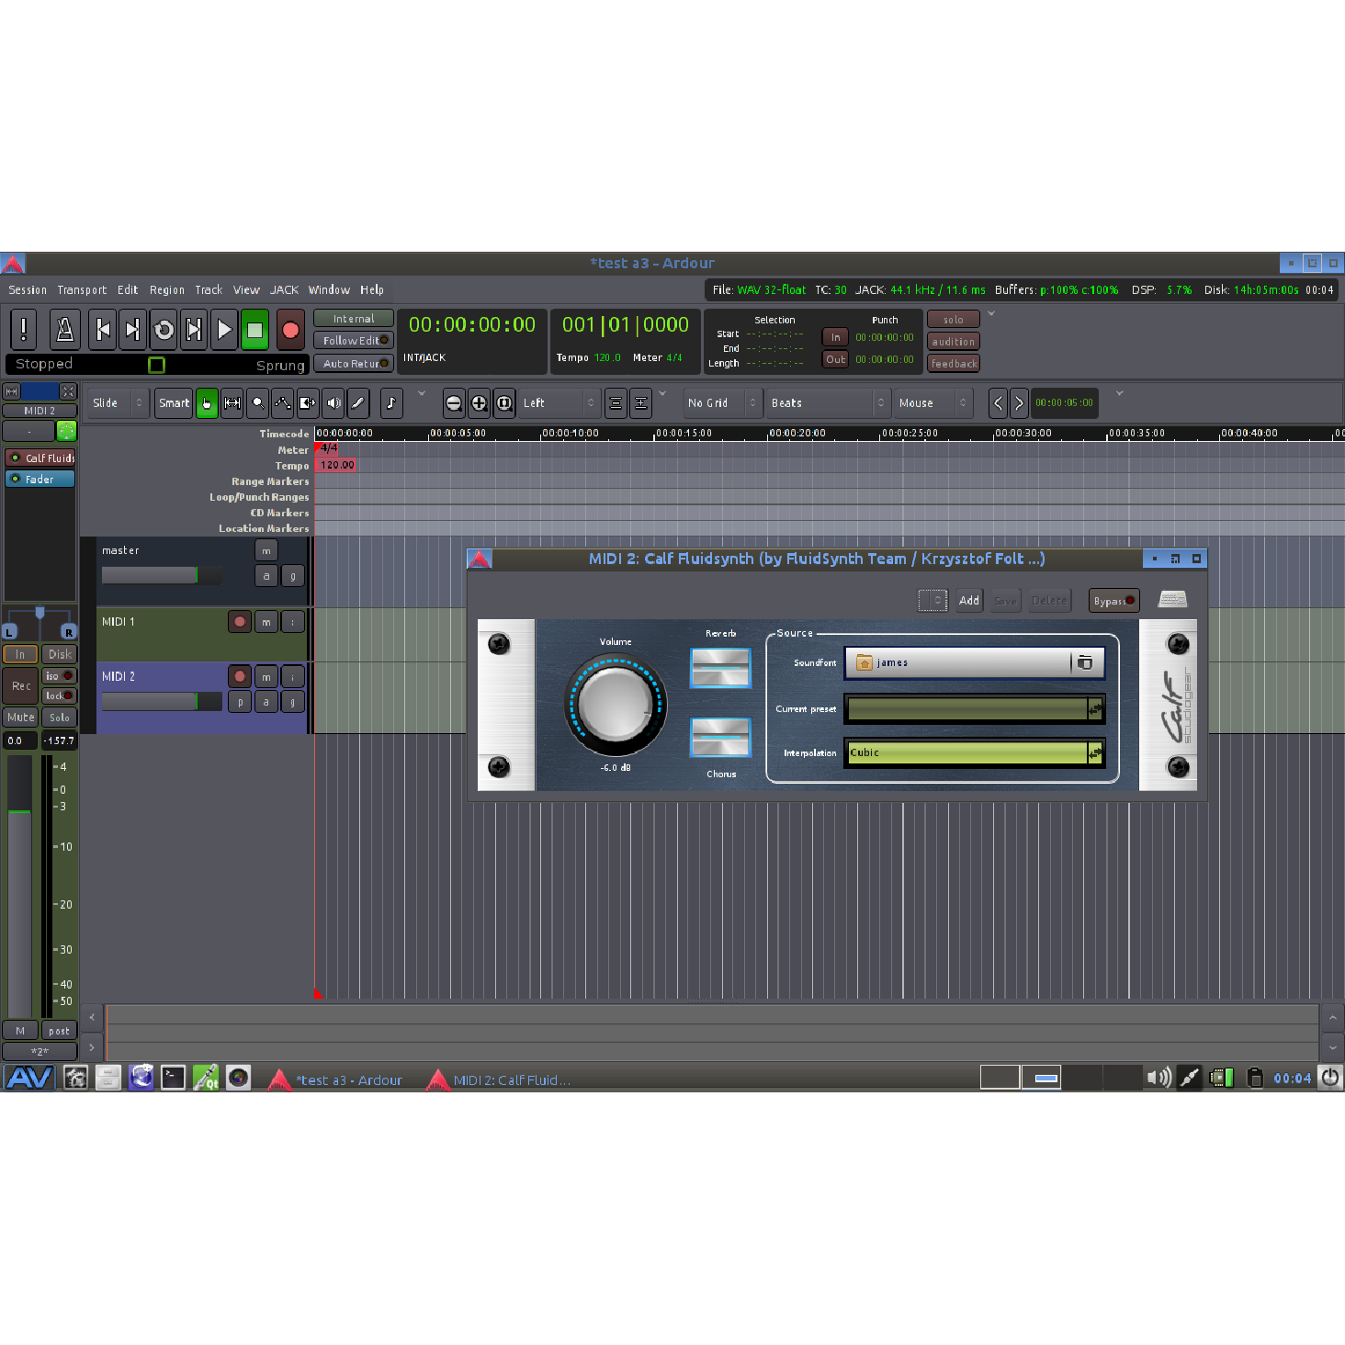
Task: Open the plugin MIDI keyboard icon
Action: click(x=1172, y=600)
